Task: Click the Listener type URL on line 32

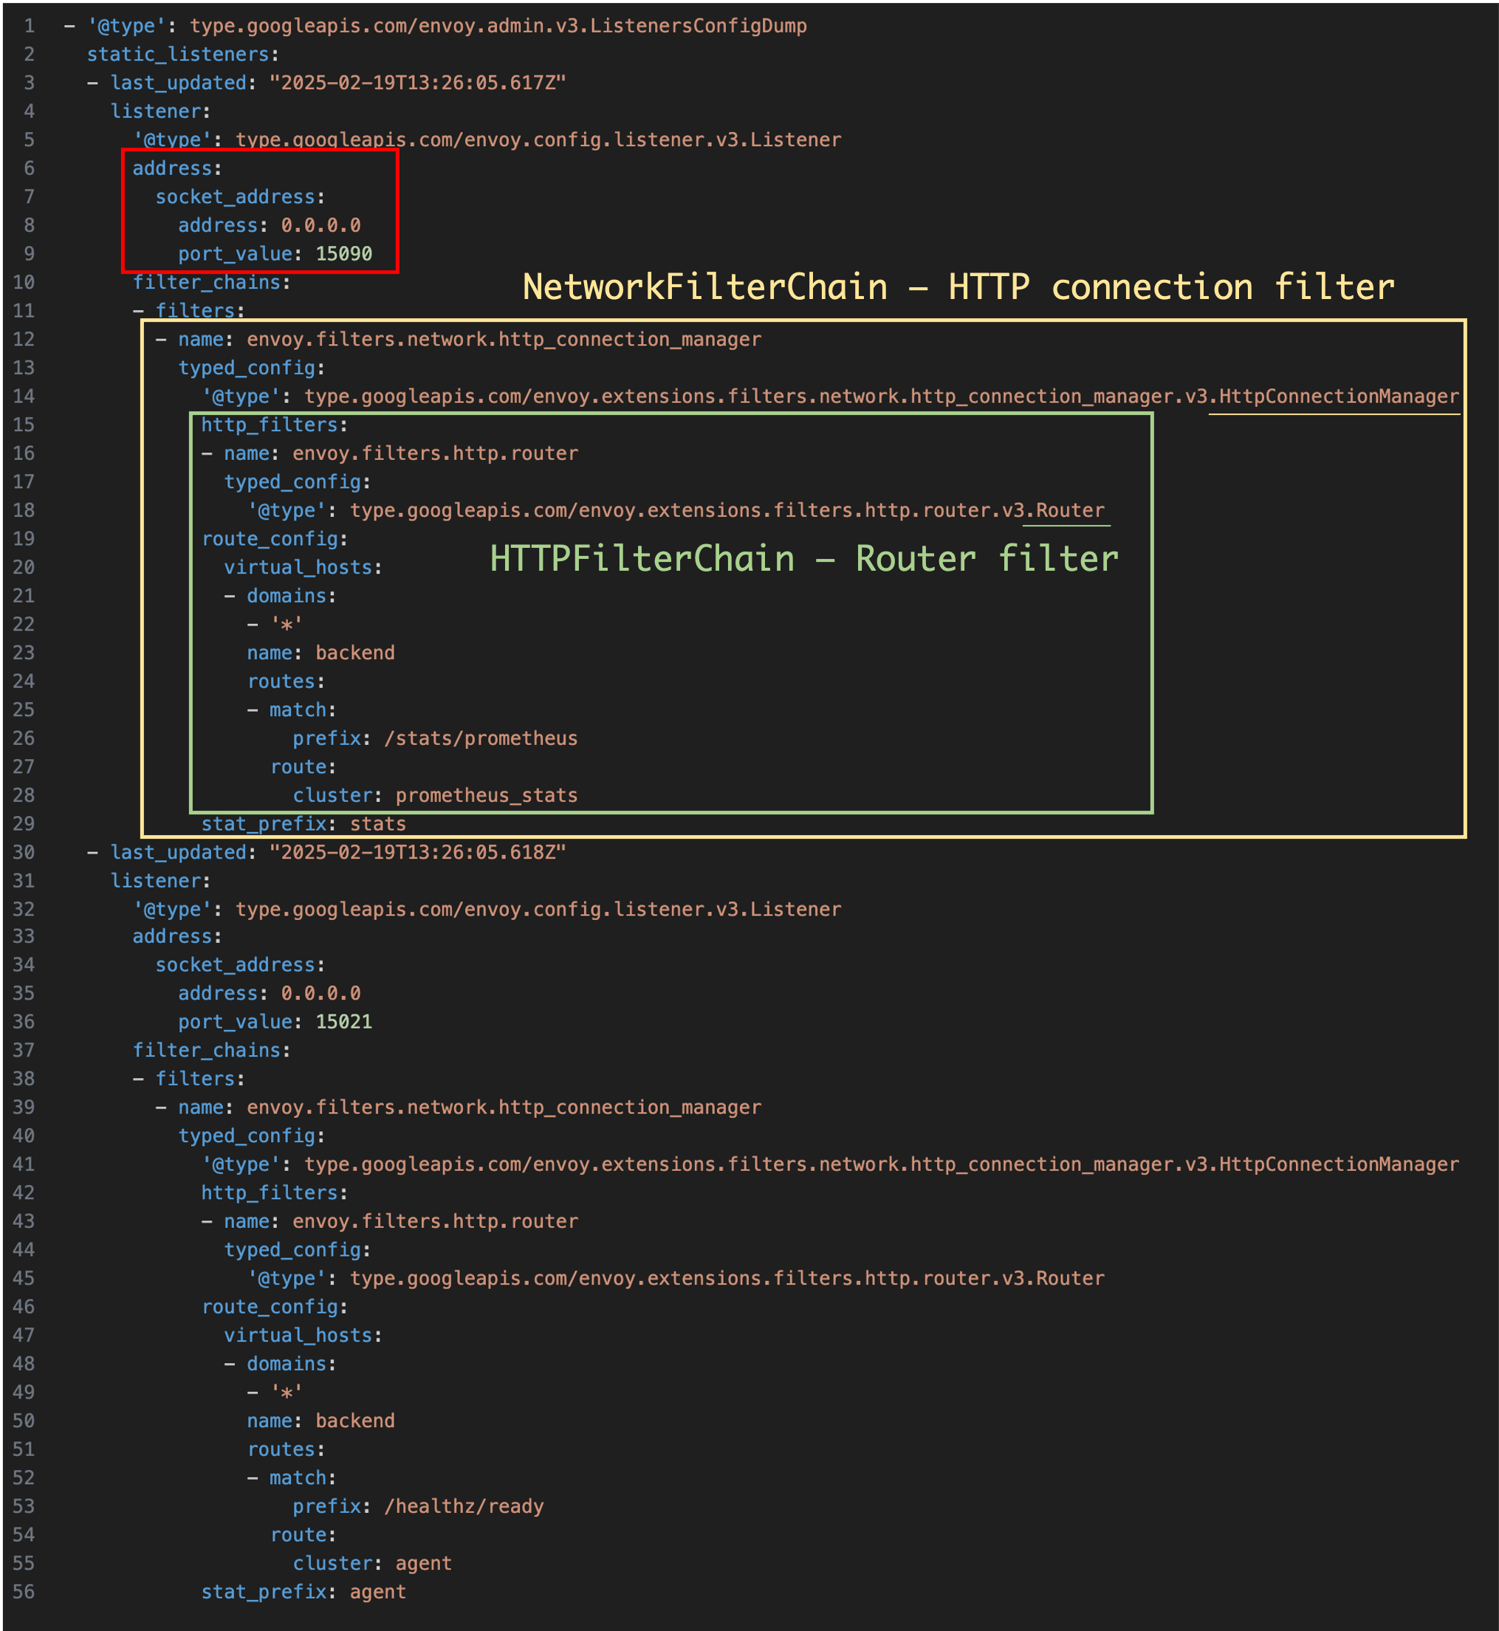Action: (x=538, y=909)
